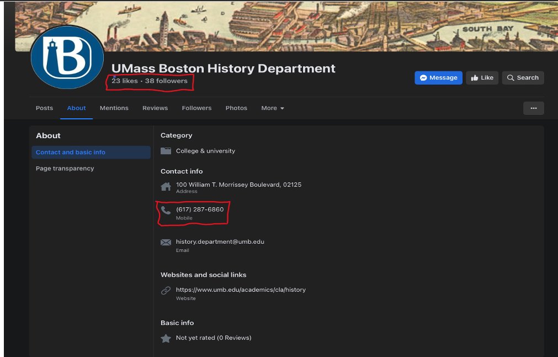The image size is (558, 357).
Task: View the Followers tab
Action: point(196,108)
